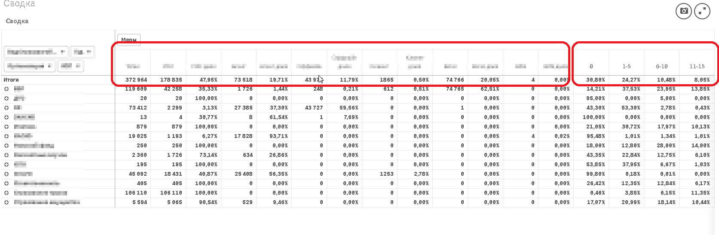This screenshot has width=719, height=235.
Task: Expand the row whose first value is 250
Action: coord(6,146)
